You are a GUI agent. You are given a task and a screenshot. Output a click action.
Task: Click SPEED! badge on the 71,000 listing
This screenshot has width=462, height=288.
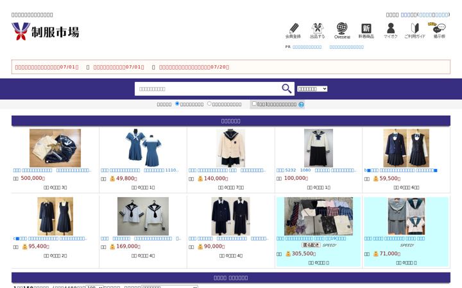coord(407,245)
